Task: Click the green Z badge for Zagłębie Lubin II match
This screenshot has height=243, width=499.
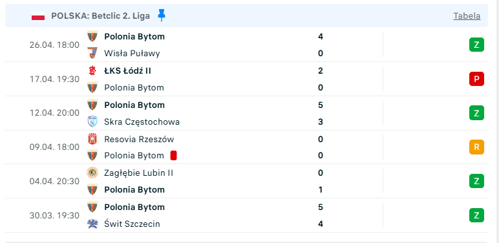Action: 476,182
